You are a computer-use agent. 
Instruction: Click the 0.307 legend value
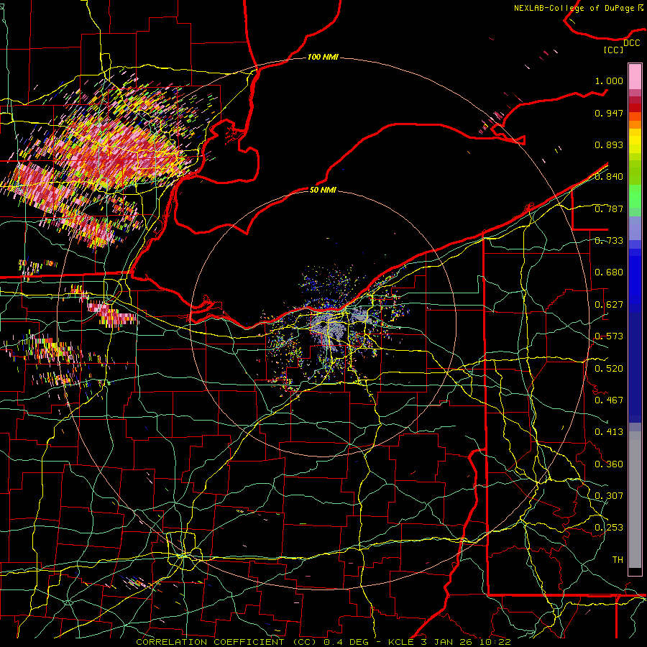[x=609, y=495]
